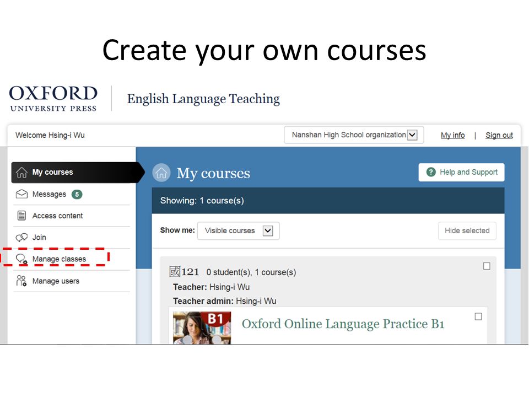
Task: Open Manage users in the sidebar
Action: pos(72,281)
